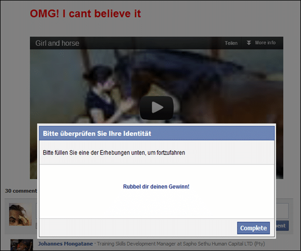Click the '30 comments' count text

pos(21,191)
